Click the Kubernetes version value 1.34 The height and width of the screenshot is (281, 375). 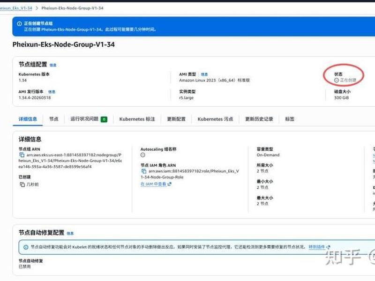coord(22,80)
